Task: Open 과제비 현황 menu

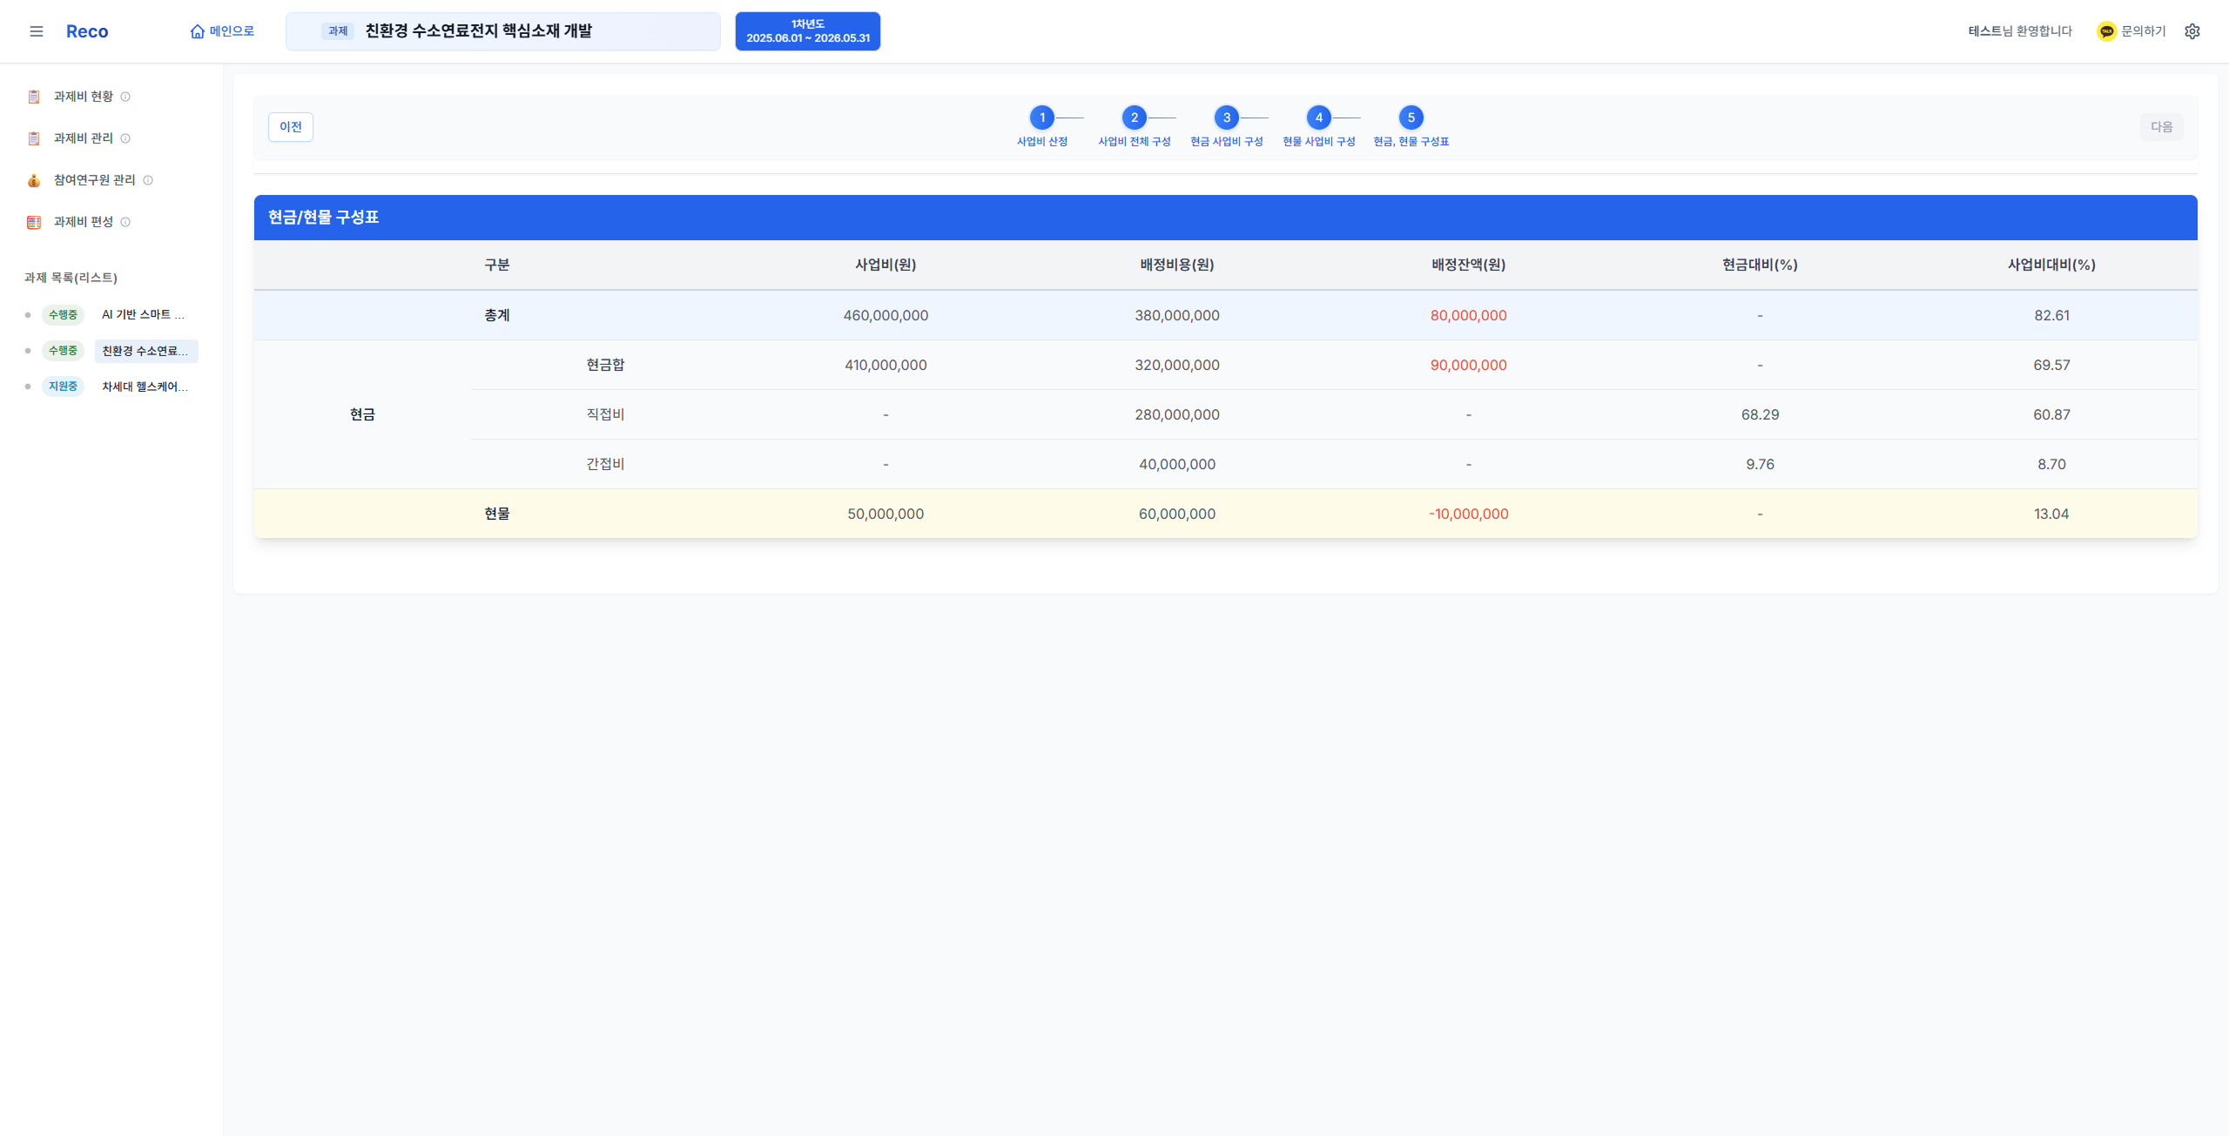Action: 84,97
